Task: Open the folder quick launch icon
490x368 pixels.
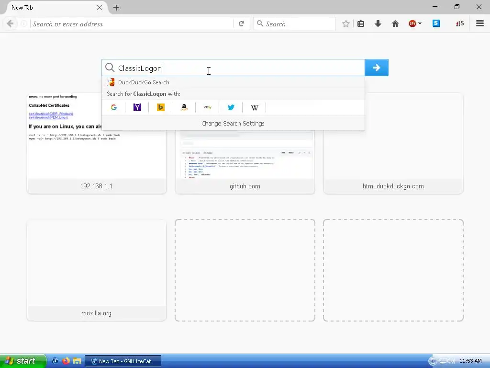Action: tap(77, 361)
